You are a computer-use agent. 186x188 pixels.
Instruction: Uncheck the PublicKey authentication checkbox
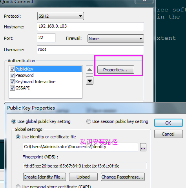pyautogui.click(x=12, y=69)
